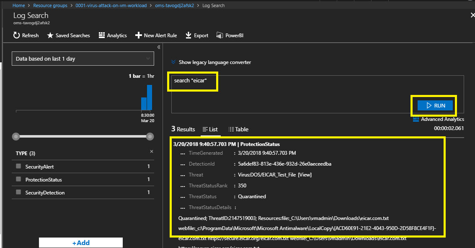The height and width of the screenshot is (248, 475).
Task: Expand the ThreatStatusRank field options
Action: click(x=182, y=186)
